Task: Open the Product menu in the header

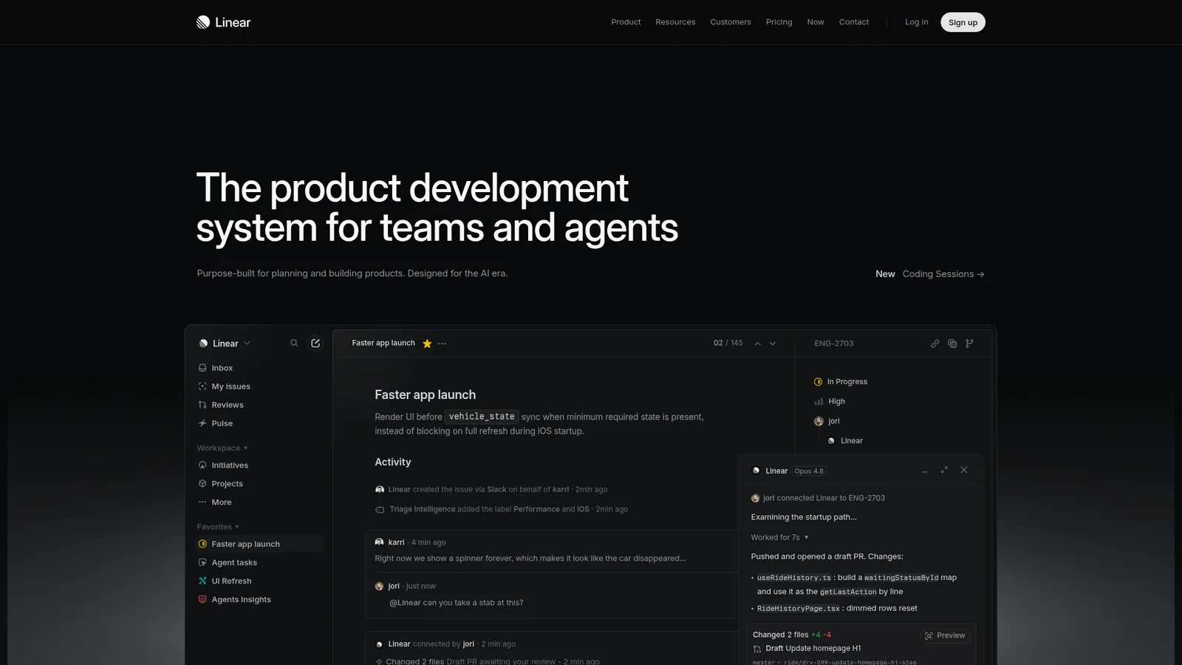Action: click(x=626, y=22)
